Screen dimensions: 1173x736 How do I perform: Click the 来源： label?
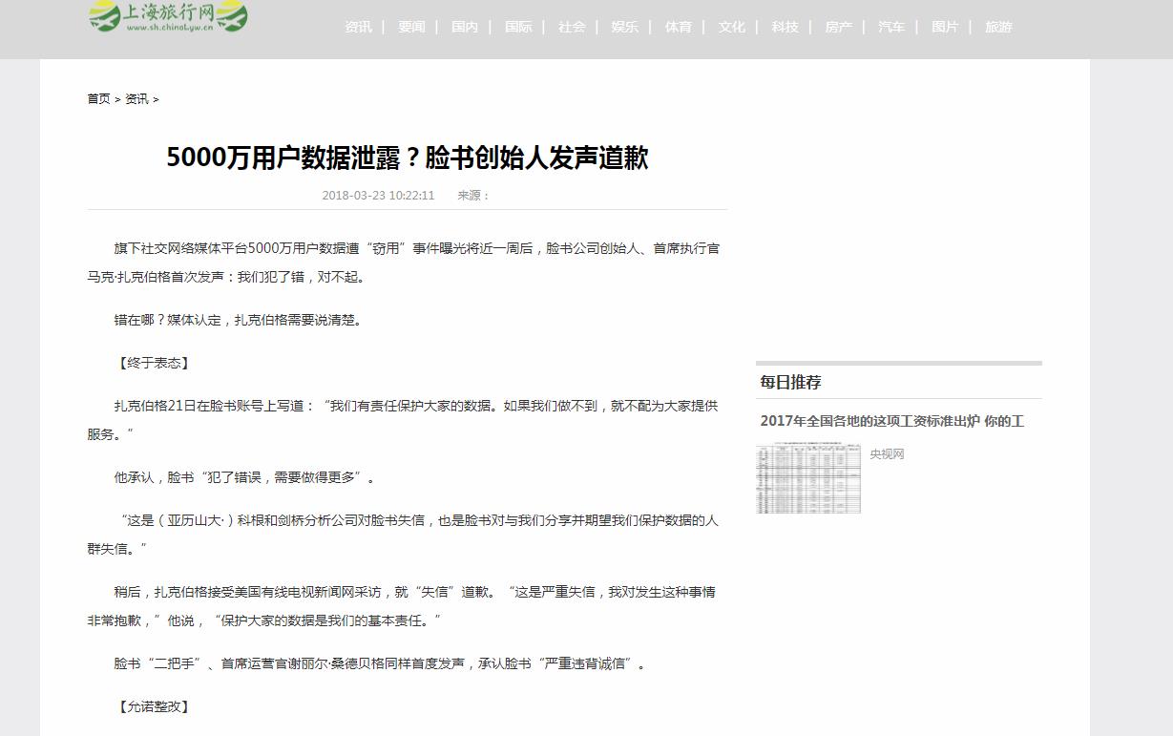[473, 196]
